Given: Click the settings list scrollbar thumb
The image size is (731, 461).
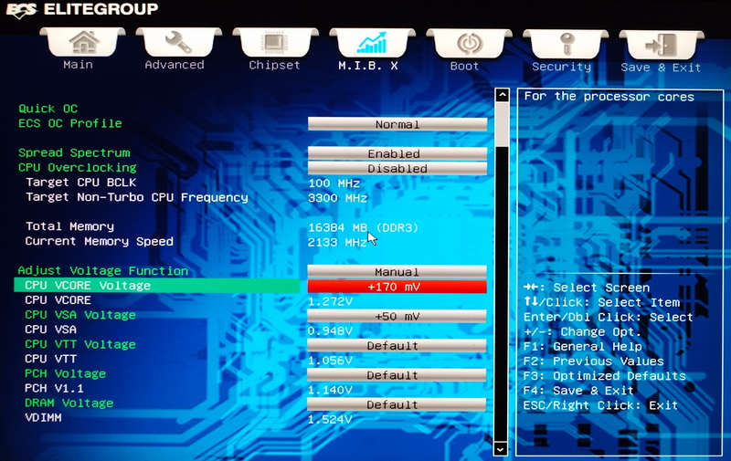Looking at the screenshot, I should (x=502, y=125).
